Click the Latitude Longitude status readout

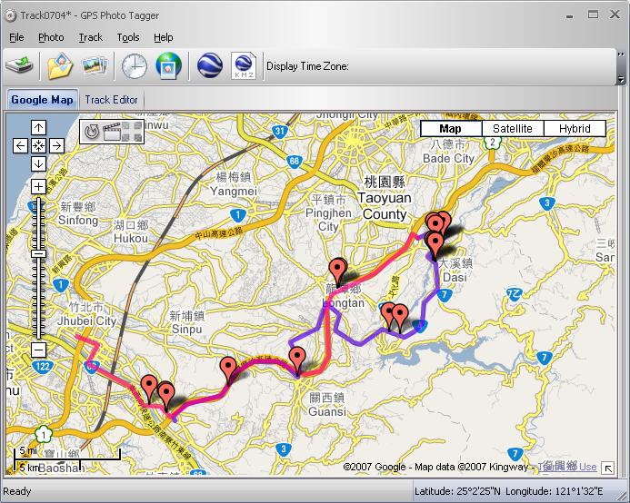(x=509, y=491)
